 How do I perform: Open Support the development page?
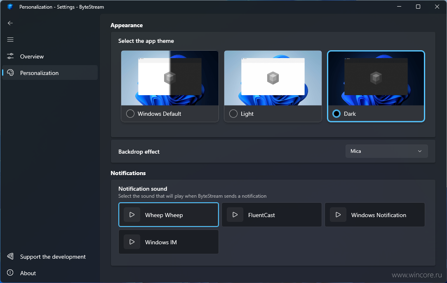pos(50,257)
